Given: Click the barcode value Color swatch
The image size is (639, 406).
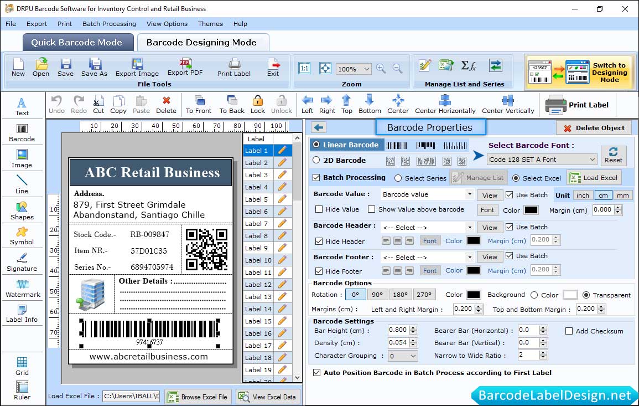Looking at the screenshot, I should (x=531, y=210).
